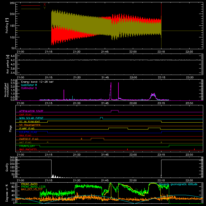The image size is (206, 206).
Task: Click the 300 tick label on the Quality axis
Action: [12, 158]
